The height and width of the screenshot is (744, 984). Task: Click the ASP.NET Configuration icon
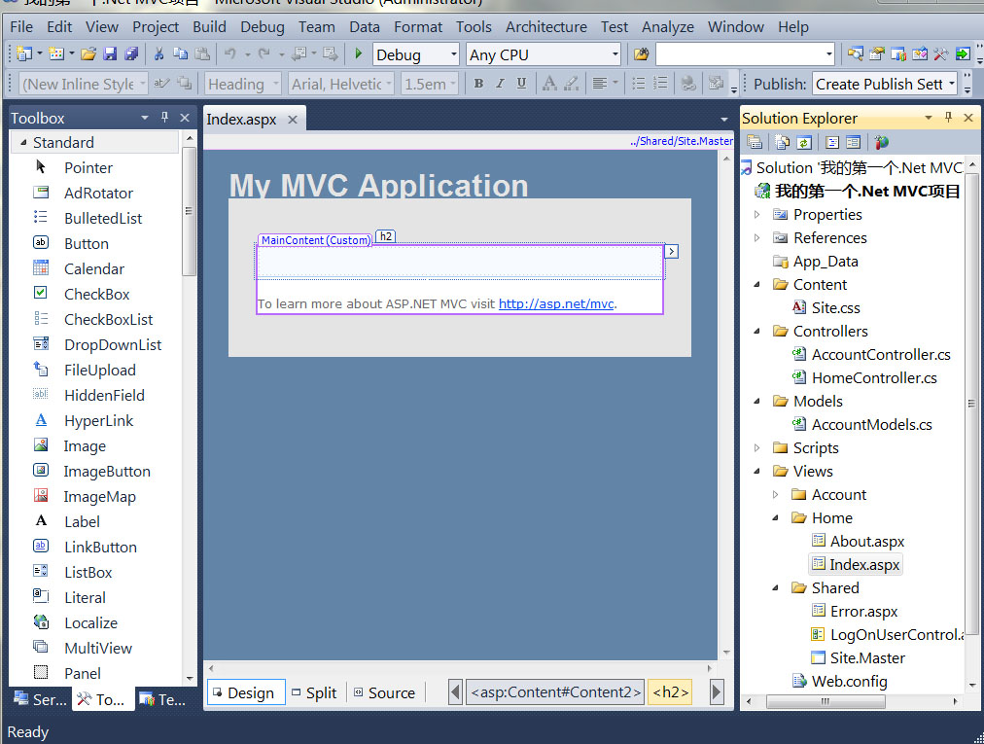click(881, 143)
